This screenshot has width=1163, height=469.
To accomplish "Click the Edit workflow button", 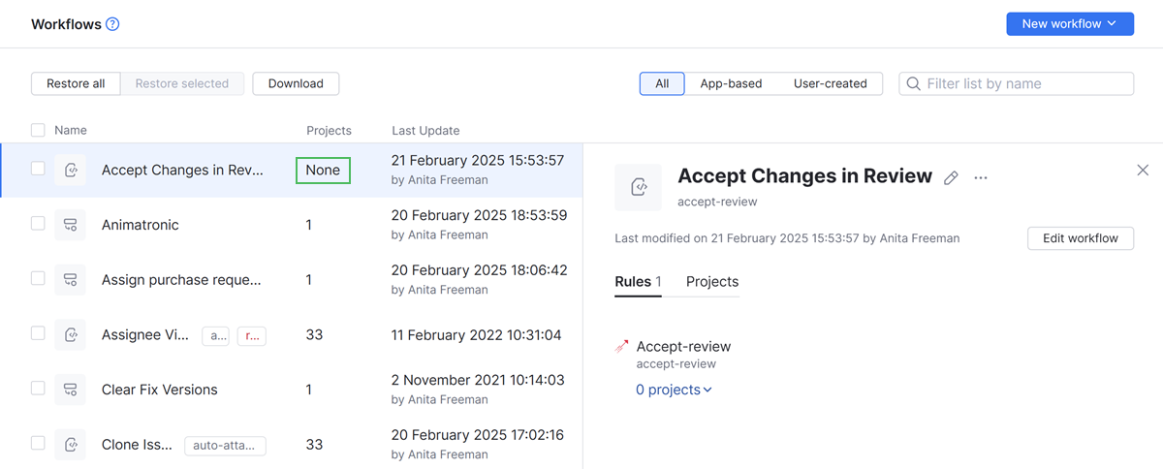I will 1080,238.
